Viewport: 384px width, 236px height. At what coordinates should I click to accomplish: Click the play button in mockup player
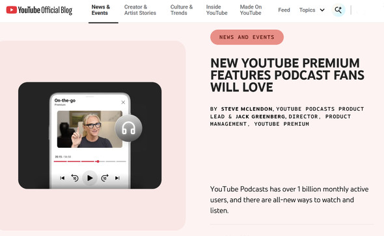click(x=90, y=178)
